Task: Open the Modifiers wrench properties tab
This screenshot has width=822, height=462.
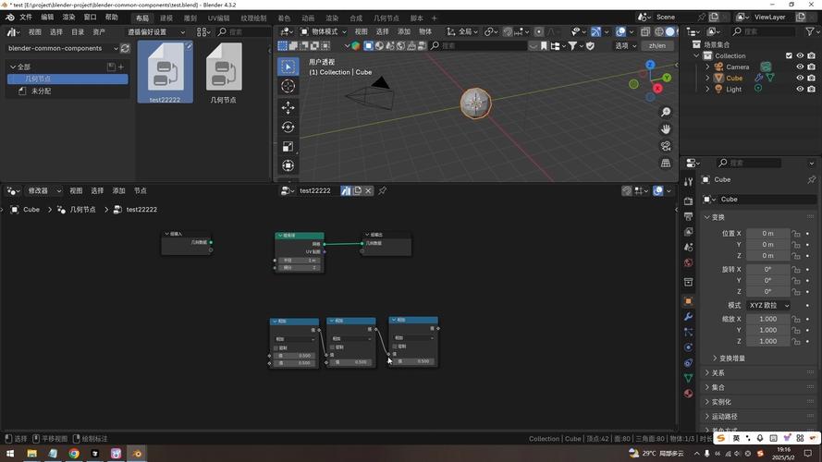Action: point(688,316)
